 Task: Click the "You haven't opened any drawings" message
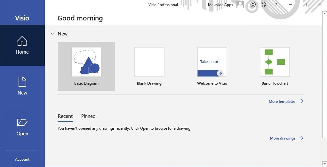pos(124,128)
